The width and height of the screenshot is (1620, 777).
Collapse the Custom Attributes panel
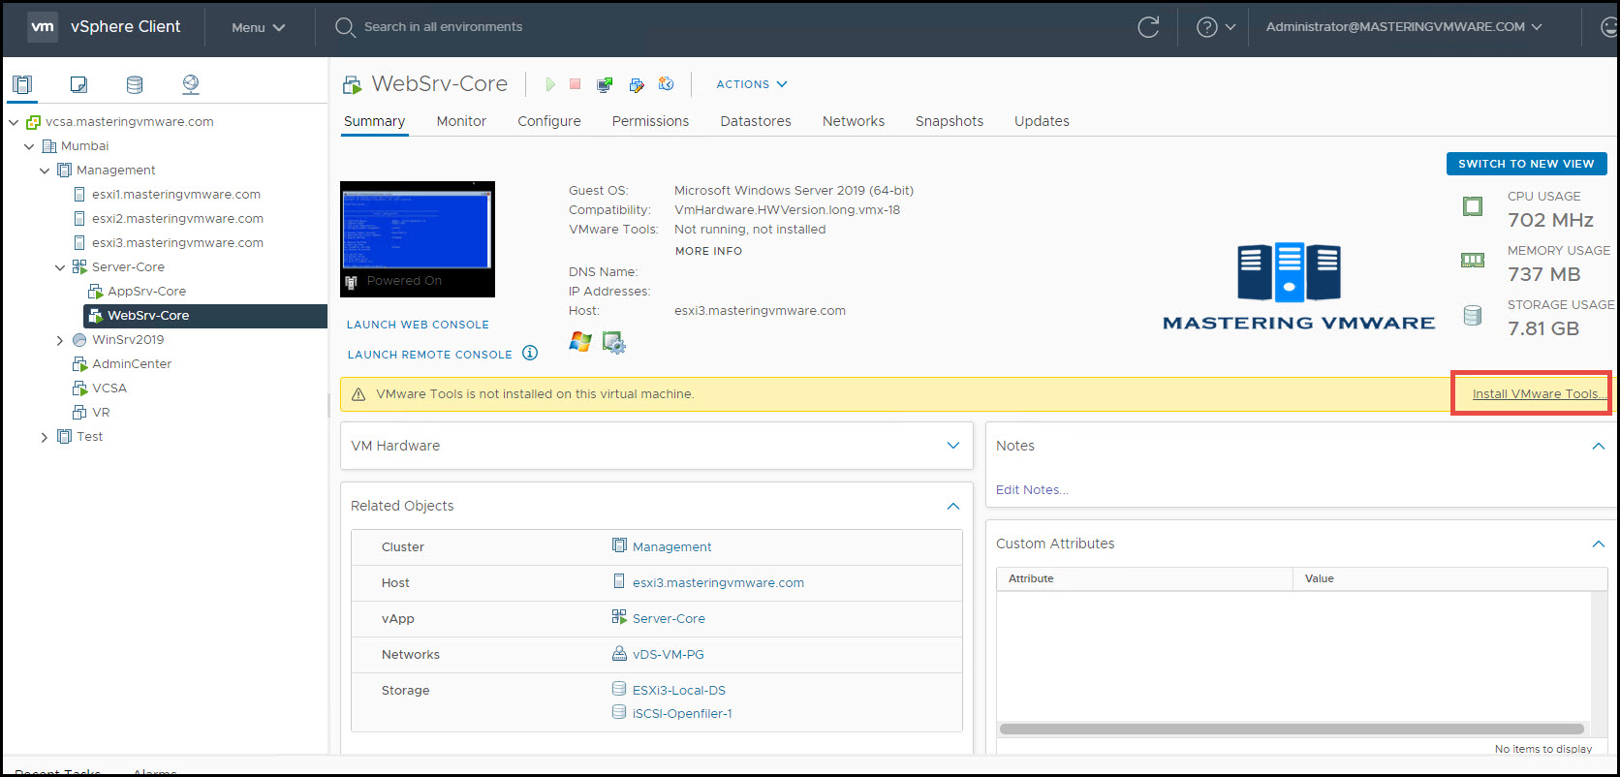(x=1599, y=544)
